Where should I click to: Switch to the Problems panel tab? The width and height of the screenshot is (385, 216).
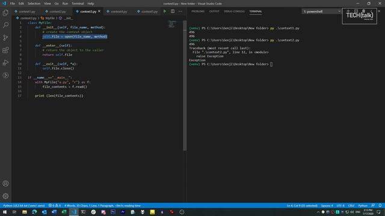(198, 11)
